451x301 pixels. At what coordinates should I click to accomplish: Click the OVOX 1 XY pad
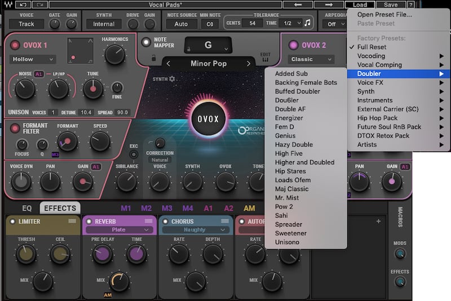coord(80,51)
